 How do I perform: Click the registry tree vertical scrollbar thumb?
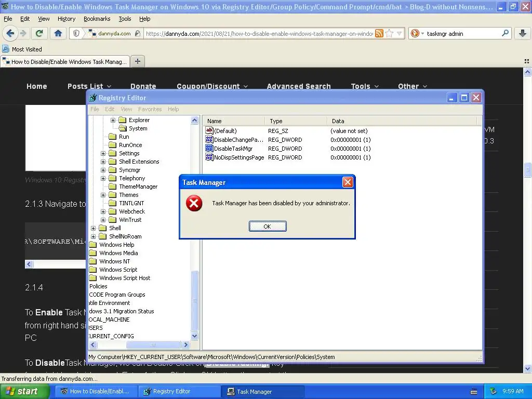[194, 300]
